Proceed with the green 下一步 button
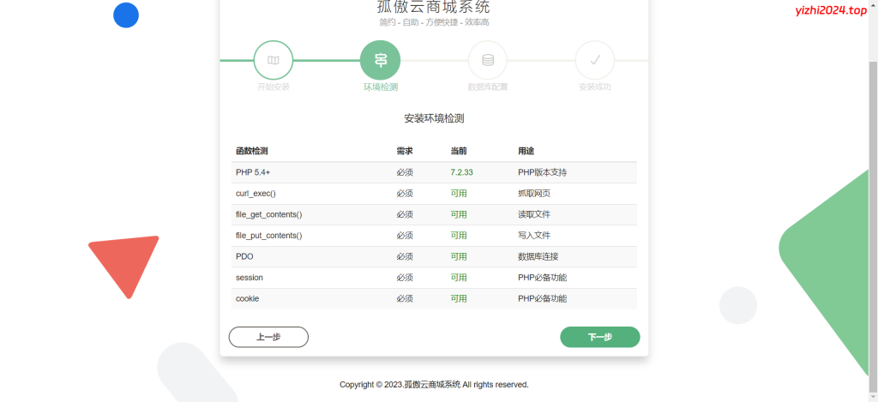Viewport: 878px width, 402px height. [599, 337]
